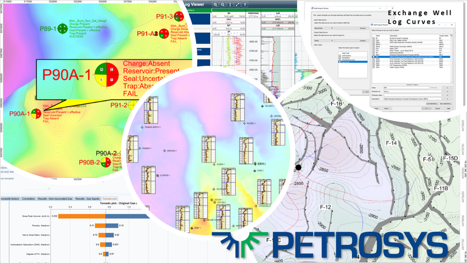Click Help in Well Import Wizard
The width and height of the screenshot is (467, 263).
tap(448, 108)
